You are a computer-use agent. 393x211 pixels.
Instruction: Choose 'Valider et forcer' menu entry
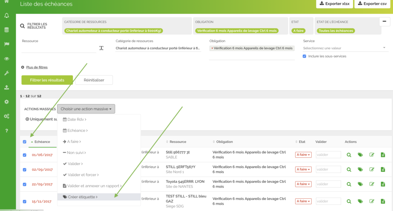point(81,175)
